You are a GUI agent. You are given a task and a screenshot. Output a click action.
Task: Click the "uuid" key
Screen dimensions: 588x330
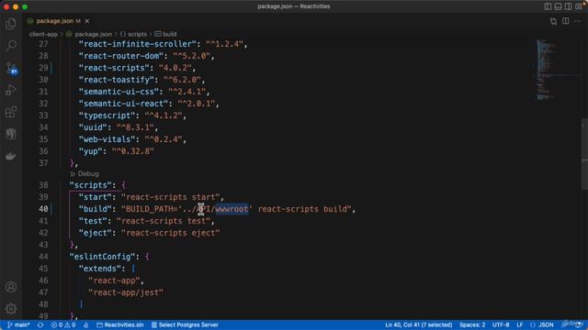[93, 127]
